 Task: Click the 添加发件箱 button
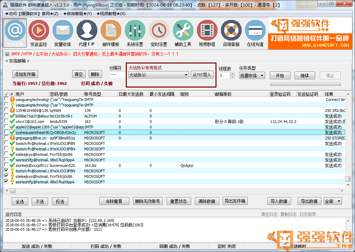[x=25, y=74]
